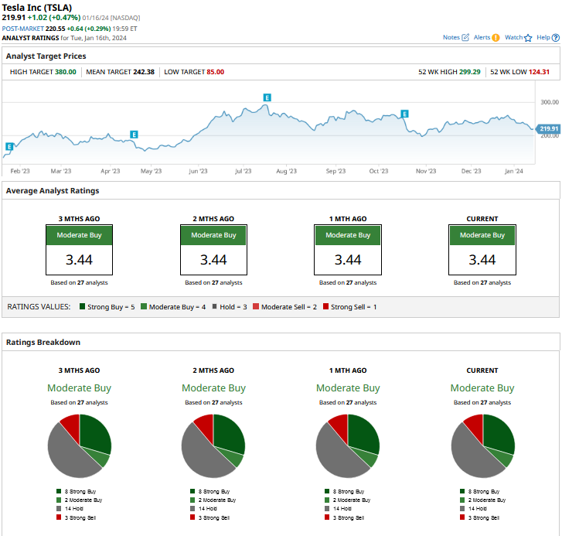Open the Help question mark icon
The width and height of the screenshot is (562, 536).
[556, 38]
